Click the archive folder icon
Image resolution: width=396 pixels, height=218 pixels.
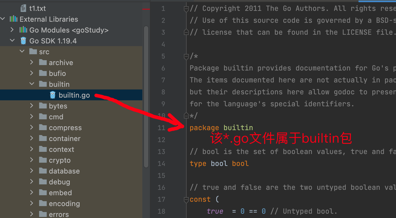tap(43, 62)
